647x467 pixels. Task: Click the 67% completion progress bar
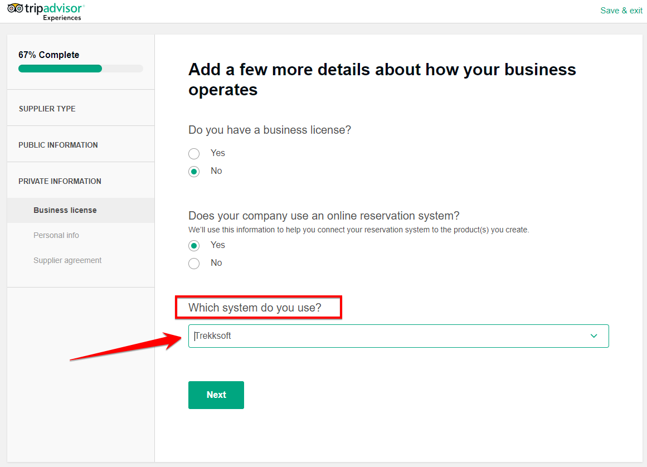click(81, 69)
